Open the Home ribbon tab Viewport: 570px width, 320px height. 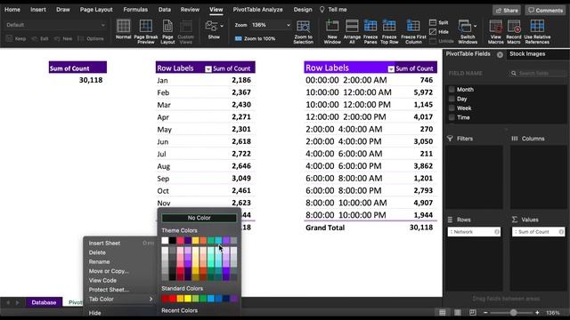(x=12, y=10)
